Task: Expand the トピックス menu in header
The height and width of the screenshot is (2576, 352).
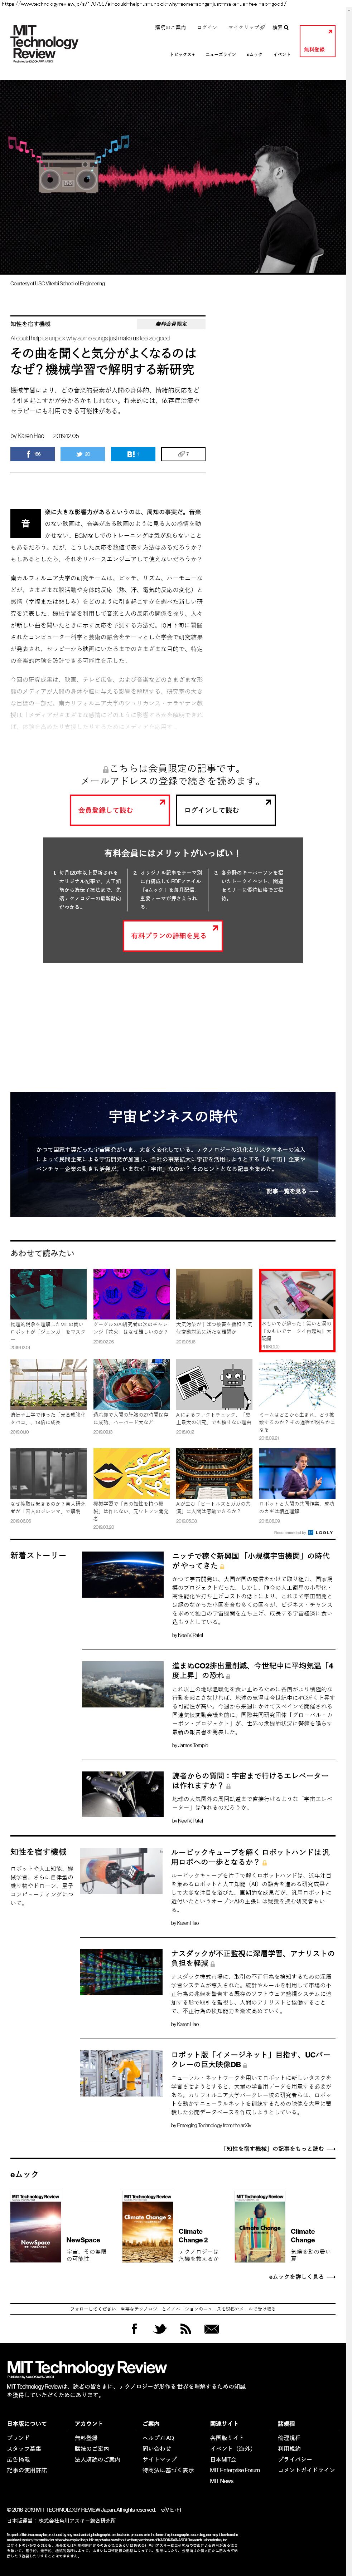Action: pyautogui.click(x=182, y=54)
